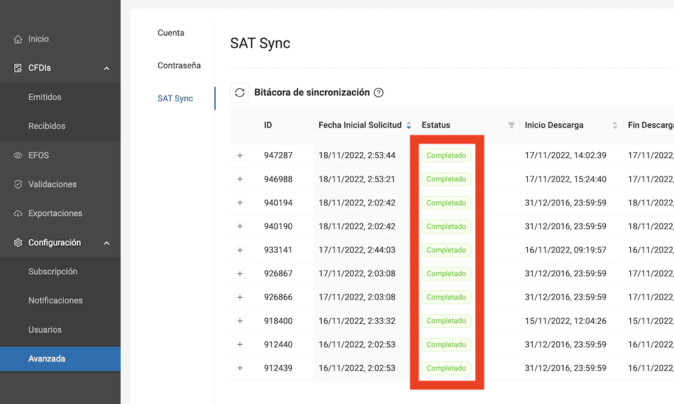Open the Cuenta tab
The image size is (674, 404).
pyautogui.click(x=171, y=33)
